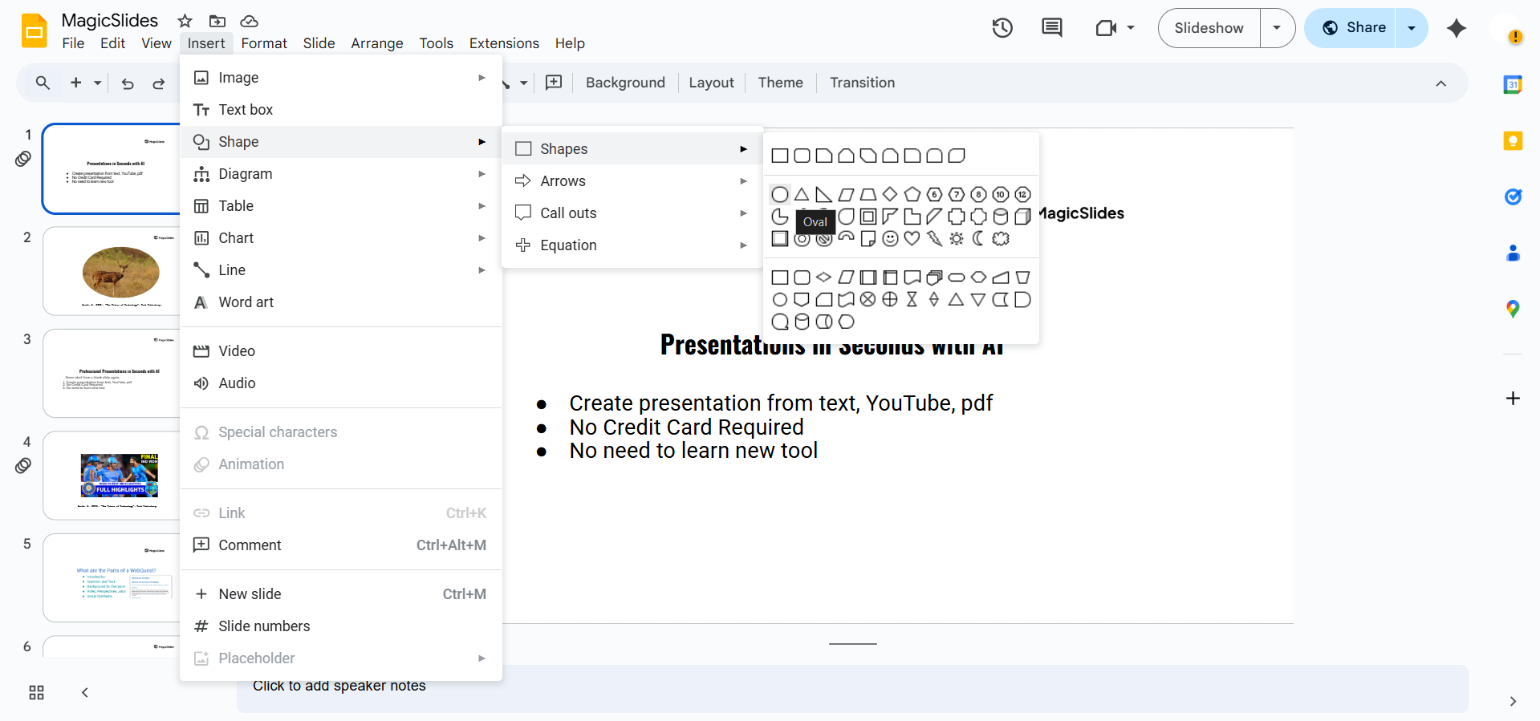Collapse the slide filmstrip panel
This screenshot has height=721, width=1540.
click(84, 692)
